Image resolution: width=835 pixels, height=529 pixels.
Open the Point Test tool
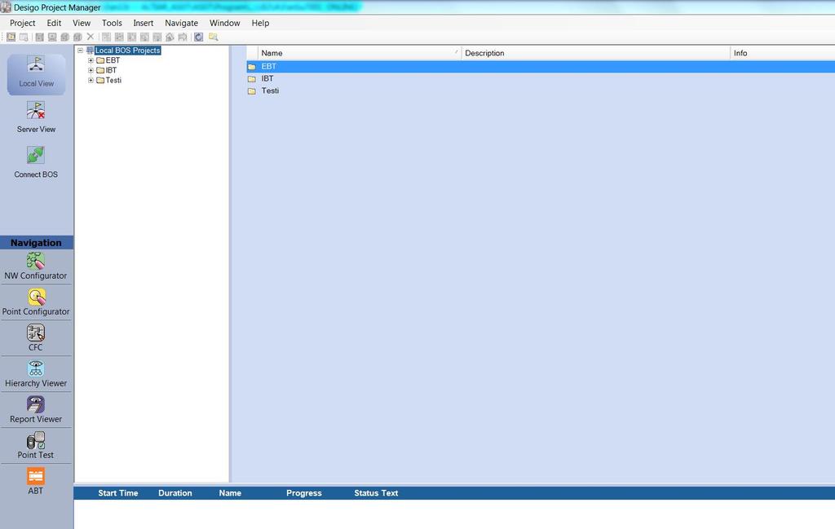36,445
